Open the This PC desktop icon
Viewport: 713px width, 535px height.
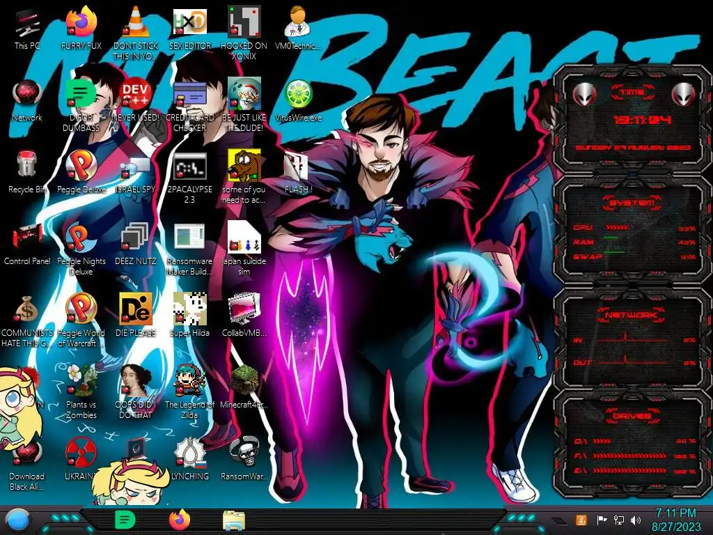[x=27, y=30]
